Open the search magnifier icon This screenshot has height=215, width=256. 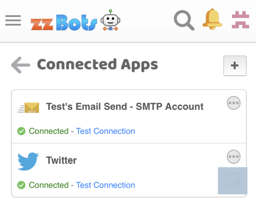[184, 20]
